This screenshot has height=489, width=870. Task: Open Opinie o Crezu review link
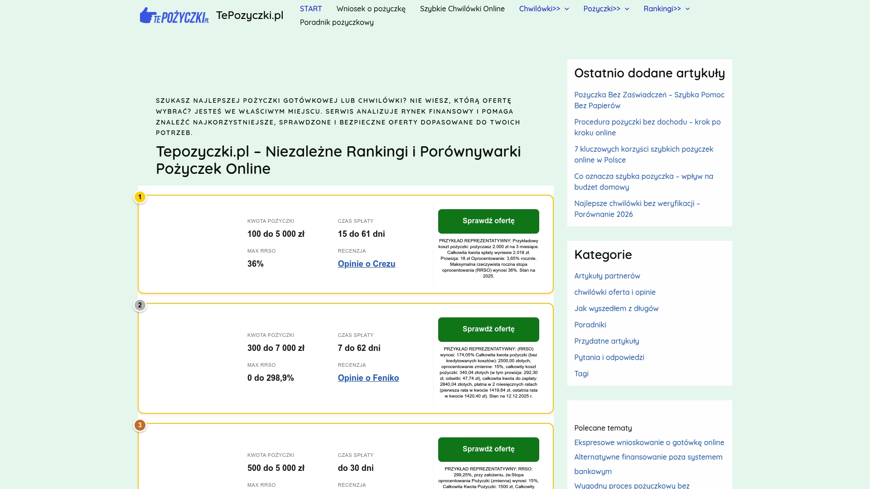point(366,264)
